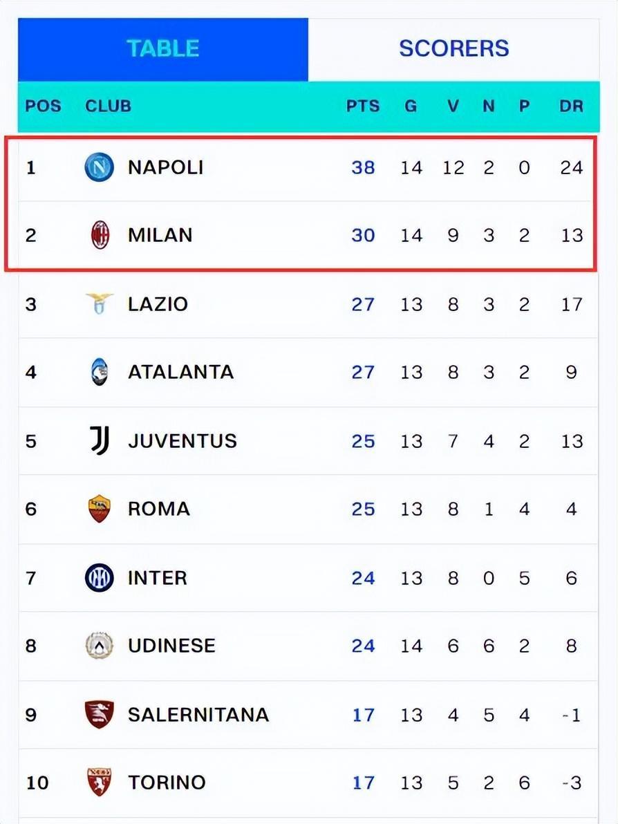Click the Salernitana crest icon

pos(100,714)
